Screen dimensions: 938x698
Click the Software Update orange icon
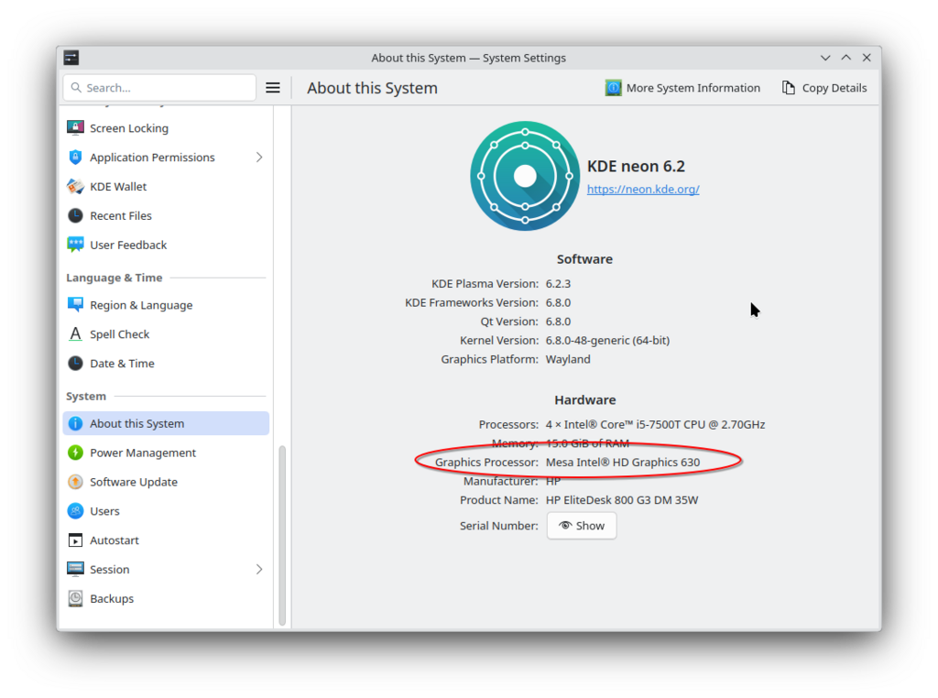(x=75, y=482)
